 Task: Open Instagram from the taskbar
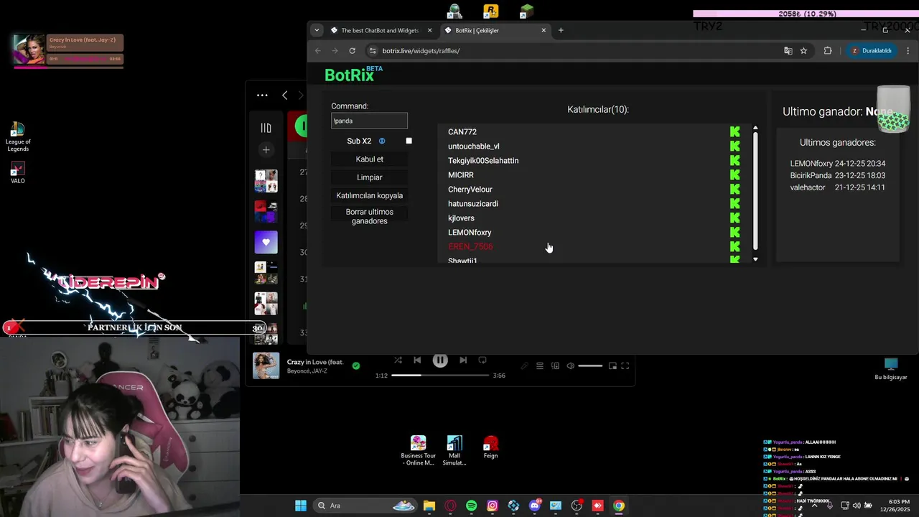click(493, 506)
